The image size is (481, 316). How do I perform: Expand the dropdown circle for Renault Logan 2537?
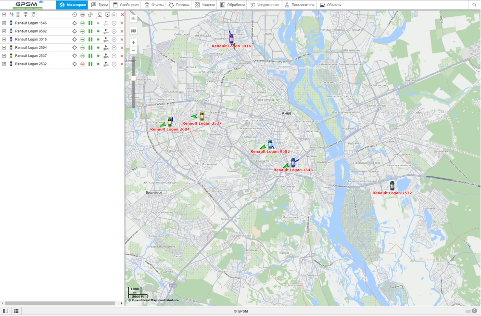pos(114,55)
